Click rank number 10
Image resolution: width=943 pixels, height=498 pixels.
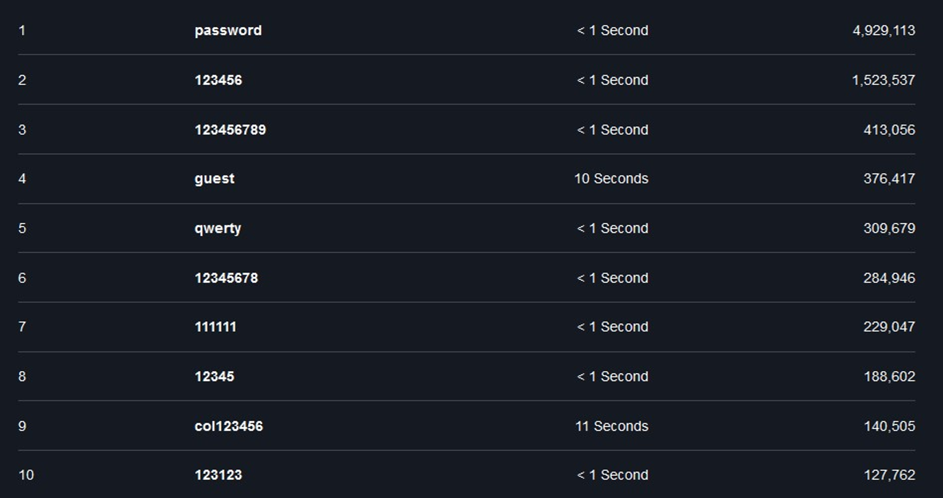pos(26,475)
